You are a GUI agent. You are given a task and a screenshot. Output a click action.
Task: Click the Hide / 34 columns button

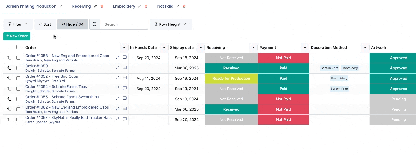(x=72, y=24)
